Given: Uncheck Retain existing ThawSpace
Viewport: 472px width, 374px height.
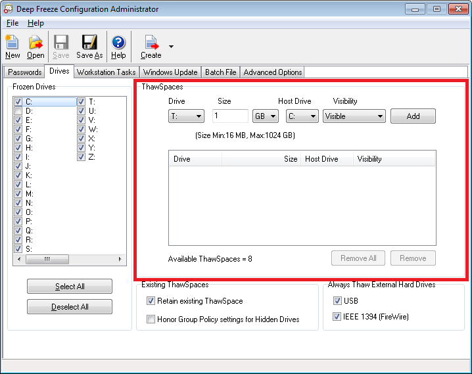Looking at the screenshot, I should (x=151, y=301).
